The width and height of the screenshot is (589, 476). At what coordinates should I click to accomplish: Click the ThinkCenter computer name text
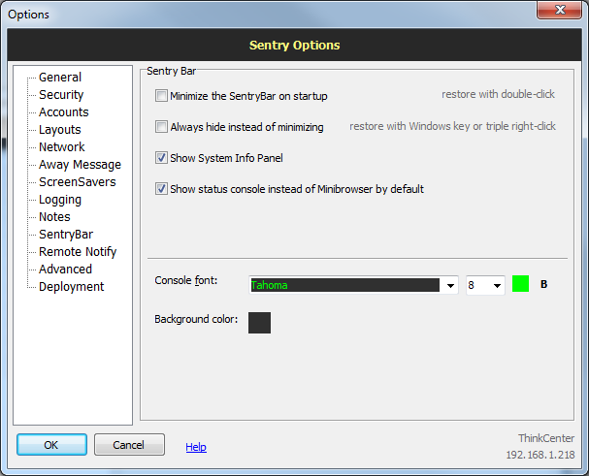(546, 438)
